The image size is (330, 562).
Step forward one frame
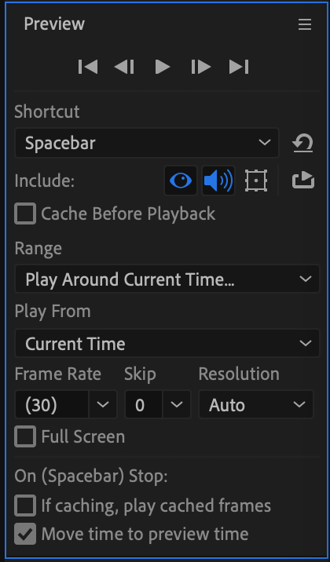click(x=201, y=67)
